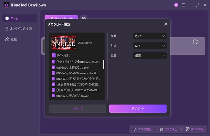Click the UNDEADcovers playlist title
The height and width of the screenshot is (136, 210).
[85, 43]
